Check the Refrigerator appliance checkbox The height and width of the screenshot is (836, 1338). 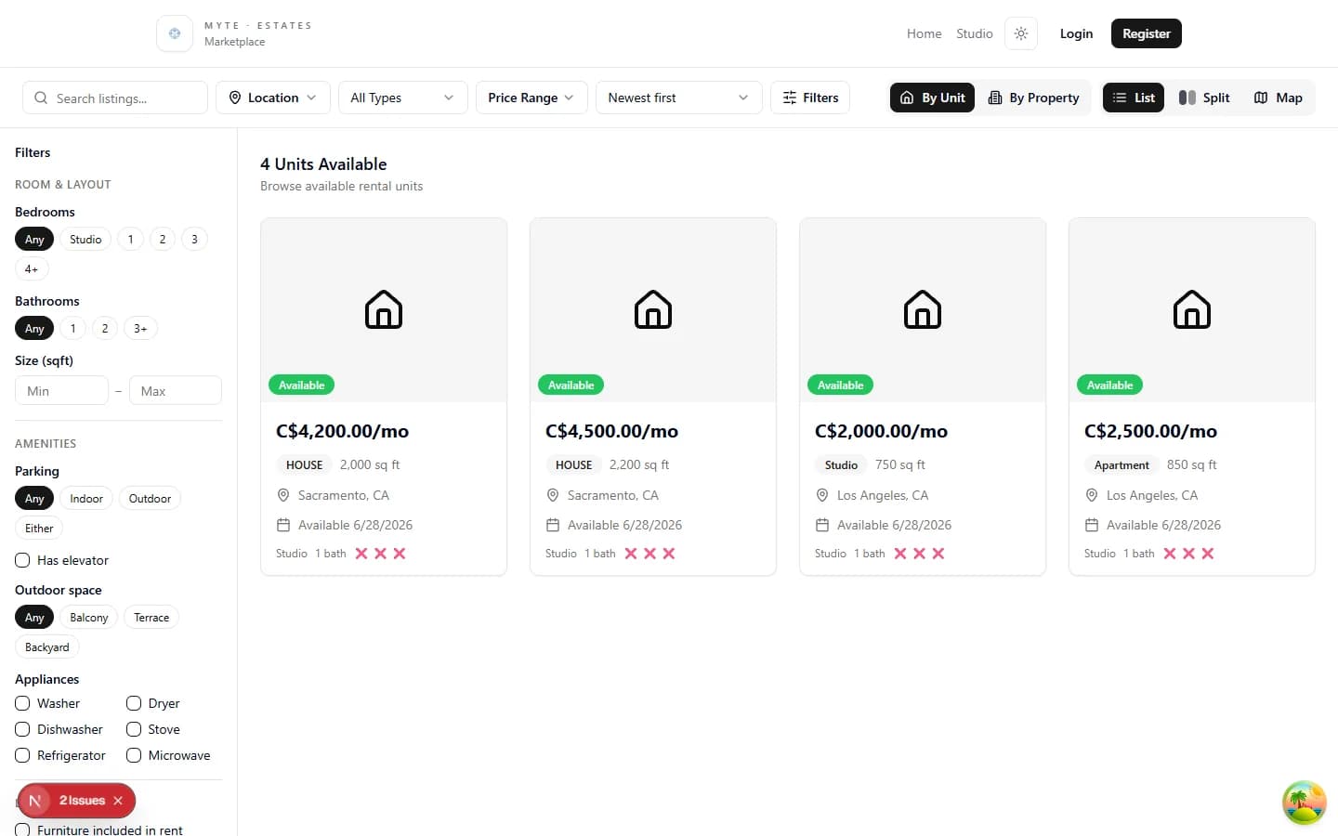click(22, 755)
